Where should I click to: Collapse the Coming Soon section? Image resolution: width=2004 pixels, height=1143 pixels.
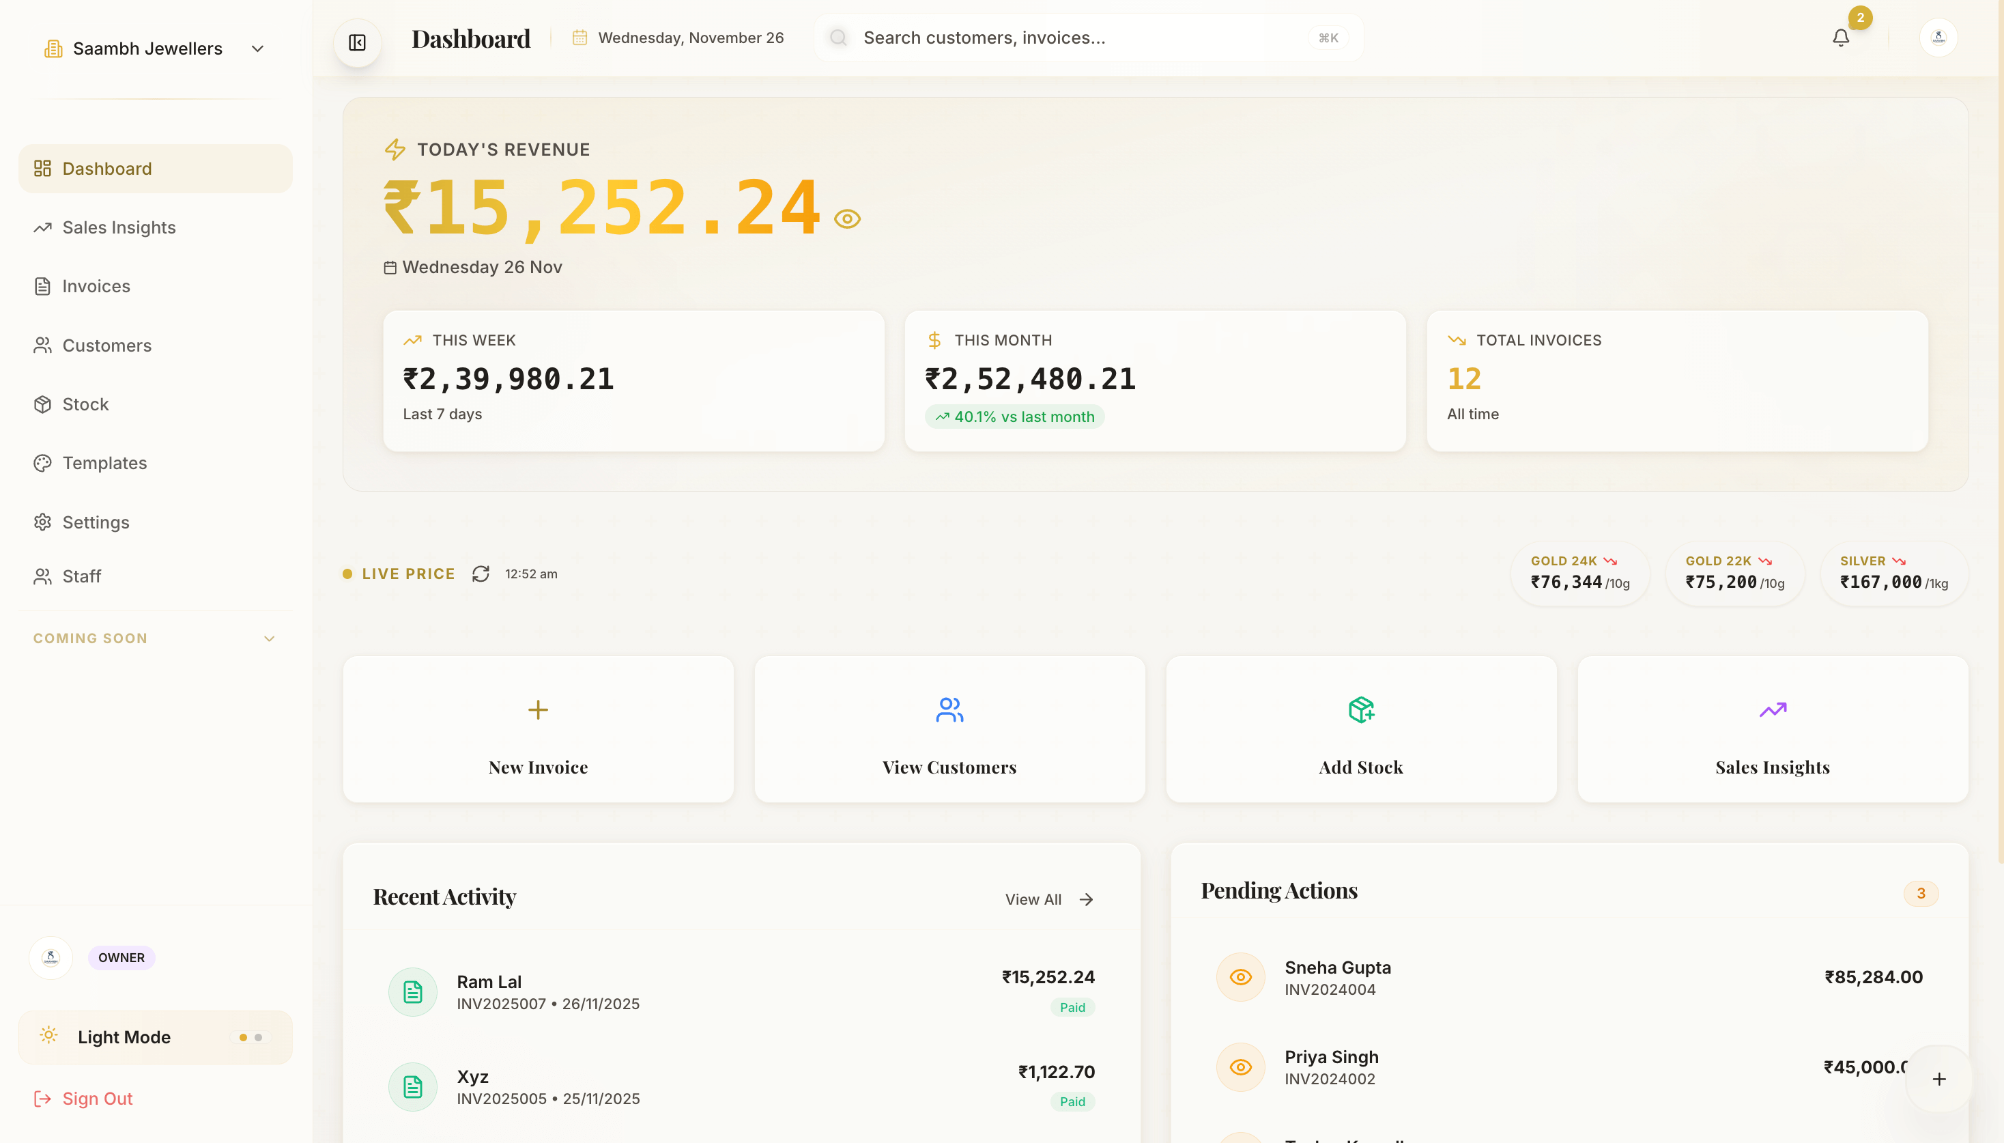268,638
